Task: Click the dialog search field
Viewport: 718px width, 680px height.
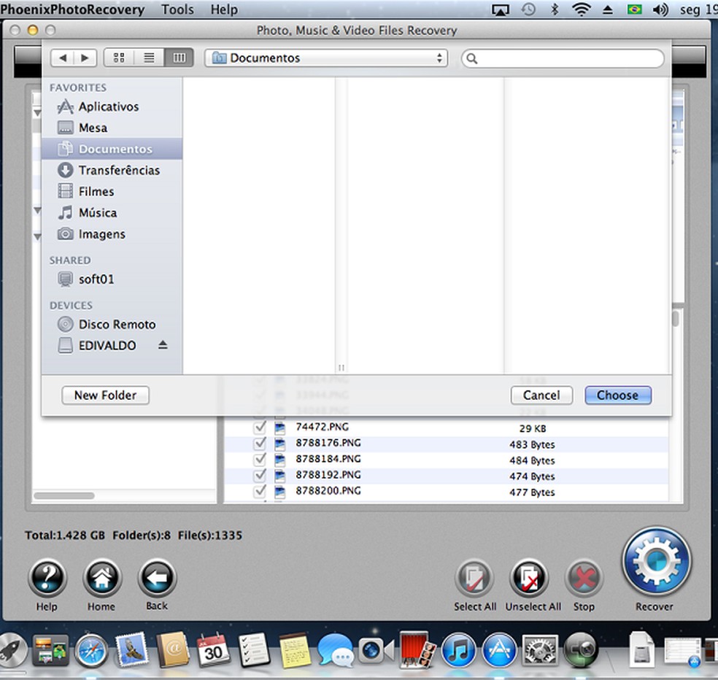Action: (563, 58)
